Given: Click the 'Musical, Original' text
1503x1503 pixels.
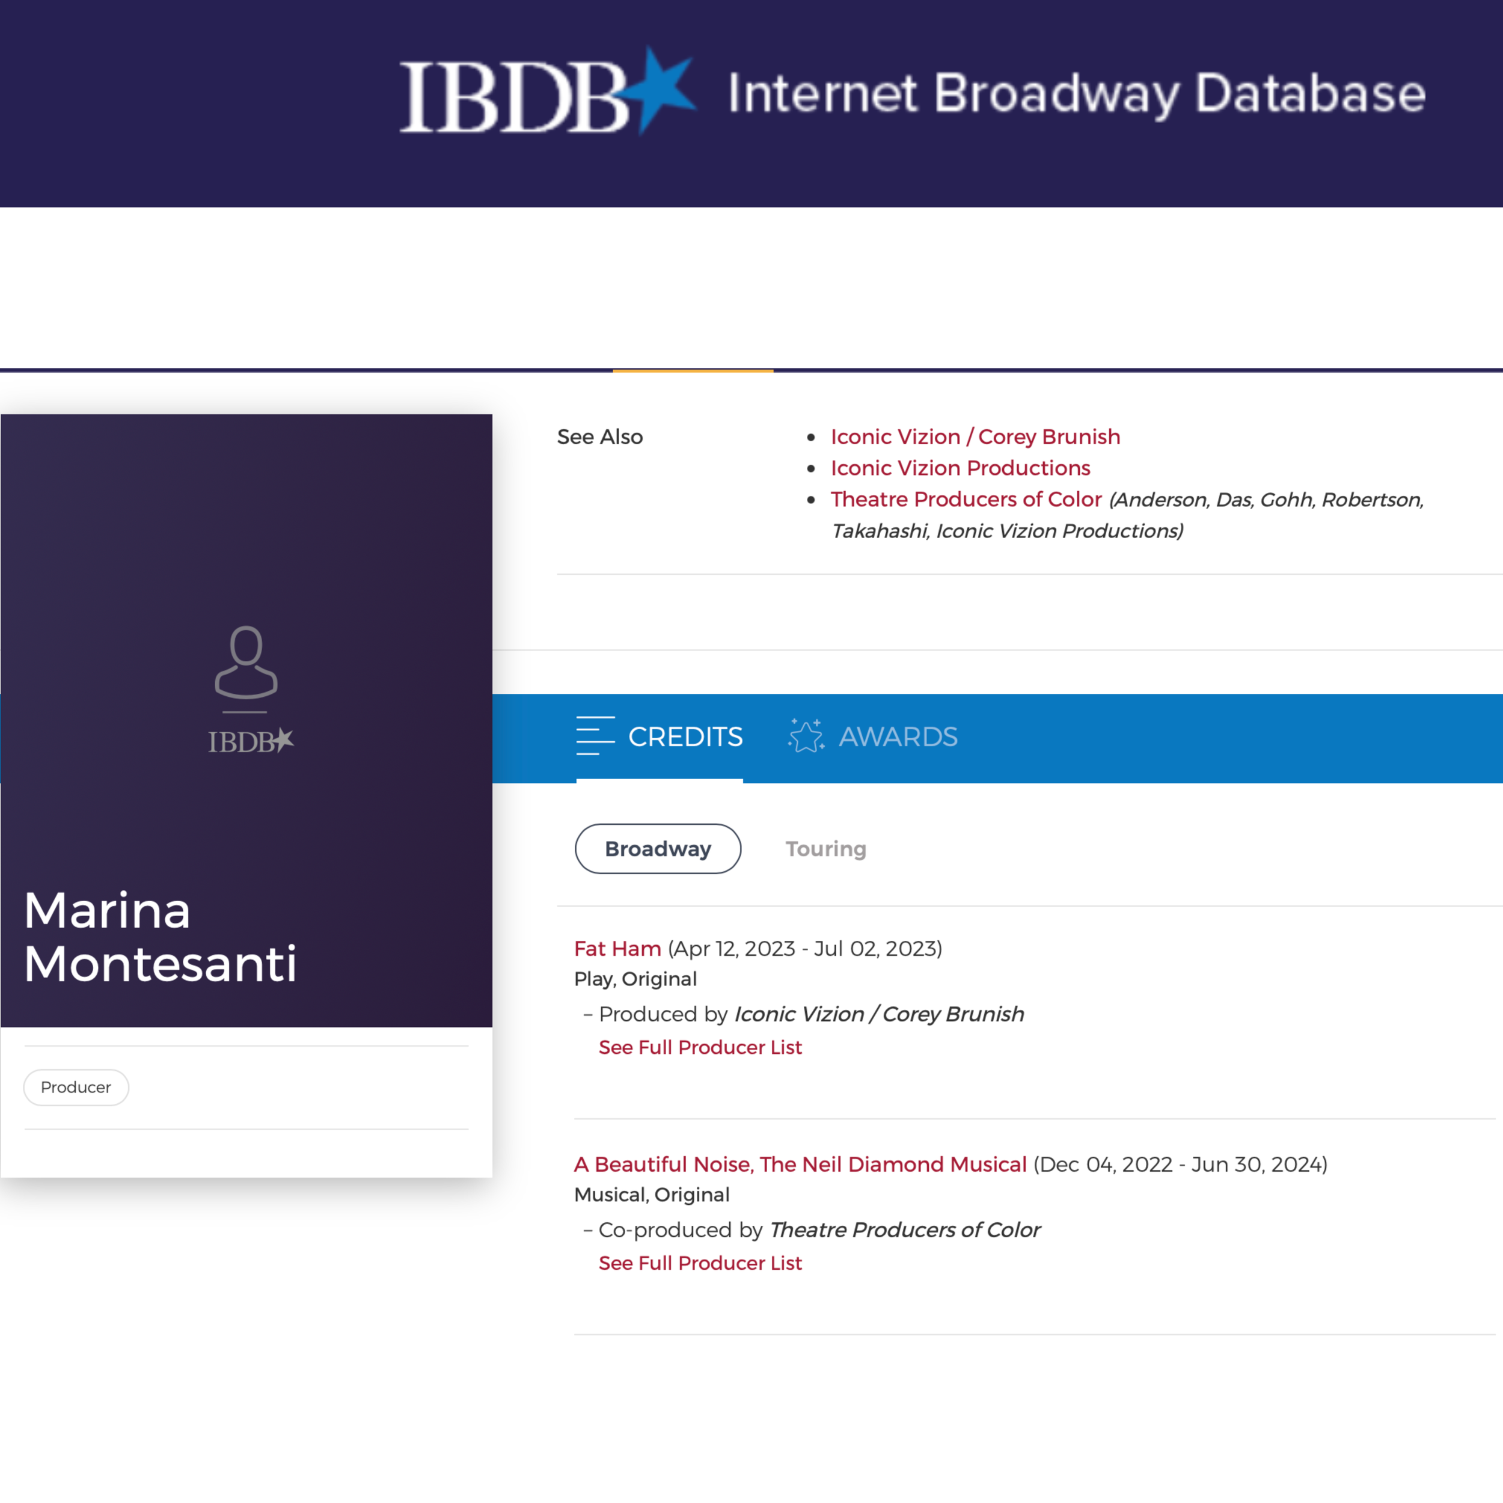Looking at the screenshot, I should (651, 1194).
